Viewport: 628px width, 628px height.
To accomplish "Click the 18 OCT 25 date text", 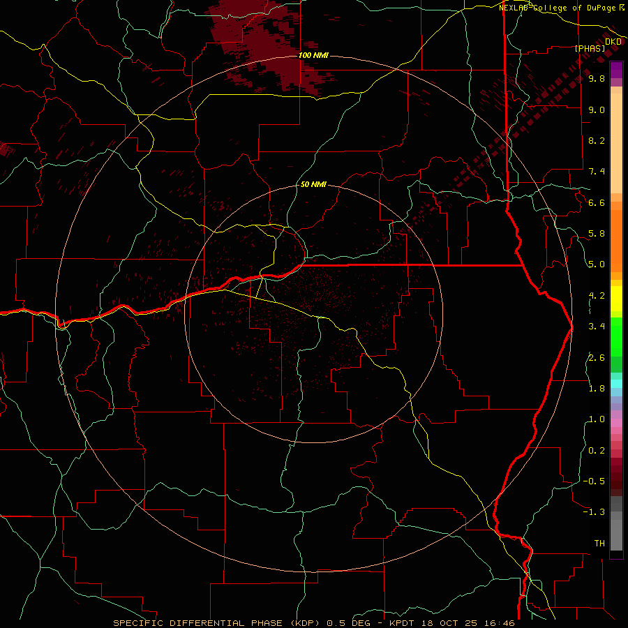I will click(x=449, y=623).
